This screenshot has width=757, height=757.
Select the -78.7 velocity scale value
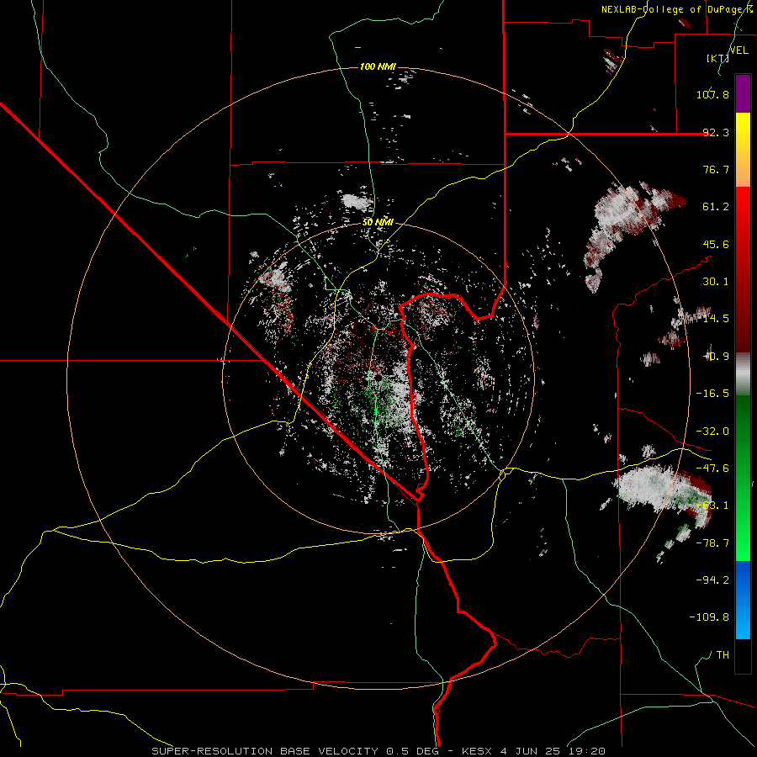[x=712, y=543]
